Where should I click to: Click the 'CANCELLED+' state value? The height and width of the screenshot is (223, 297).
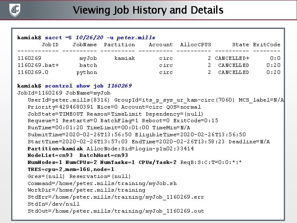232,58
